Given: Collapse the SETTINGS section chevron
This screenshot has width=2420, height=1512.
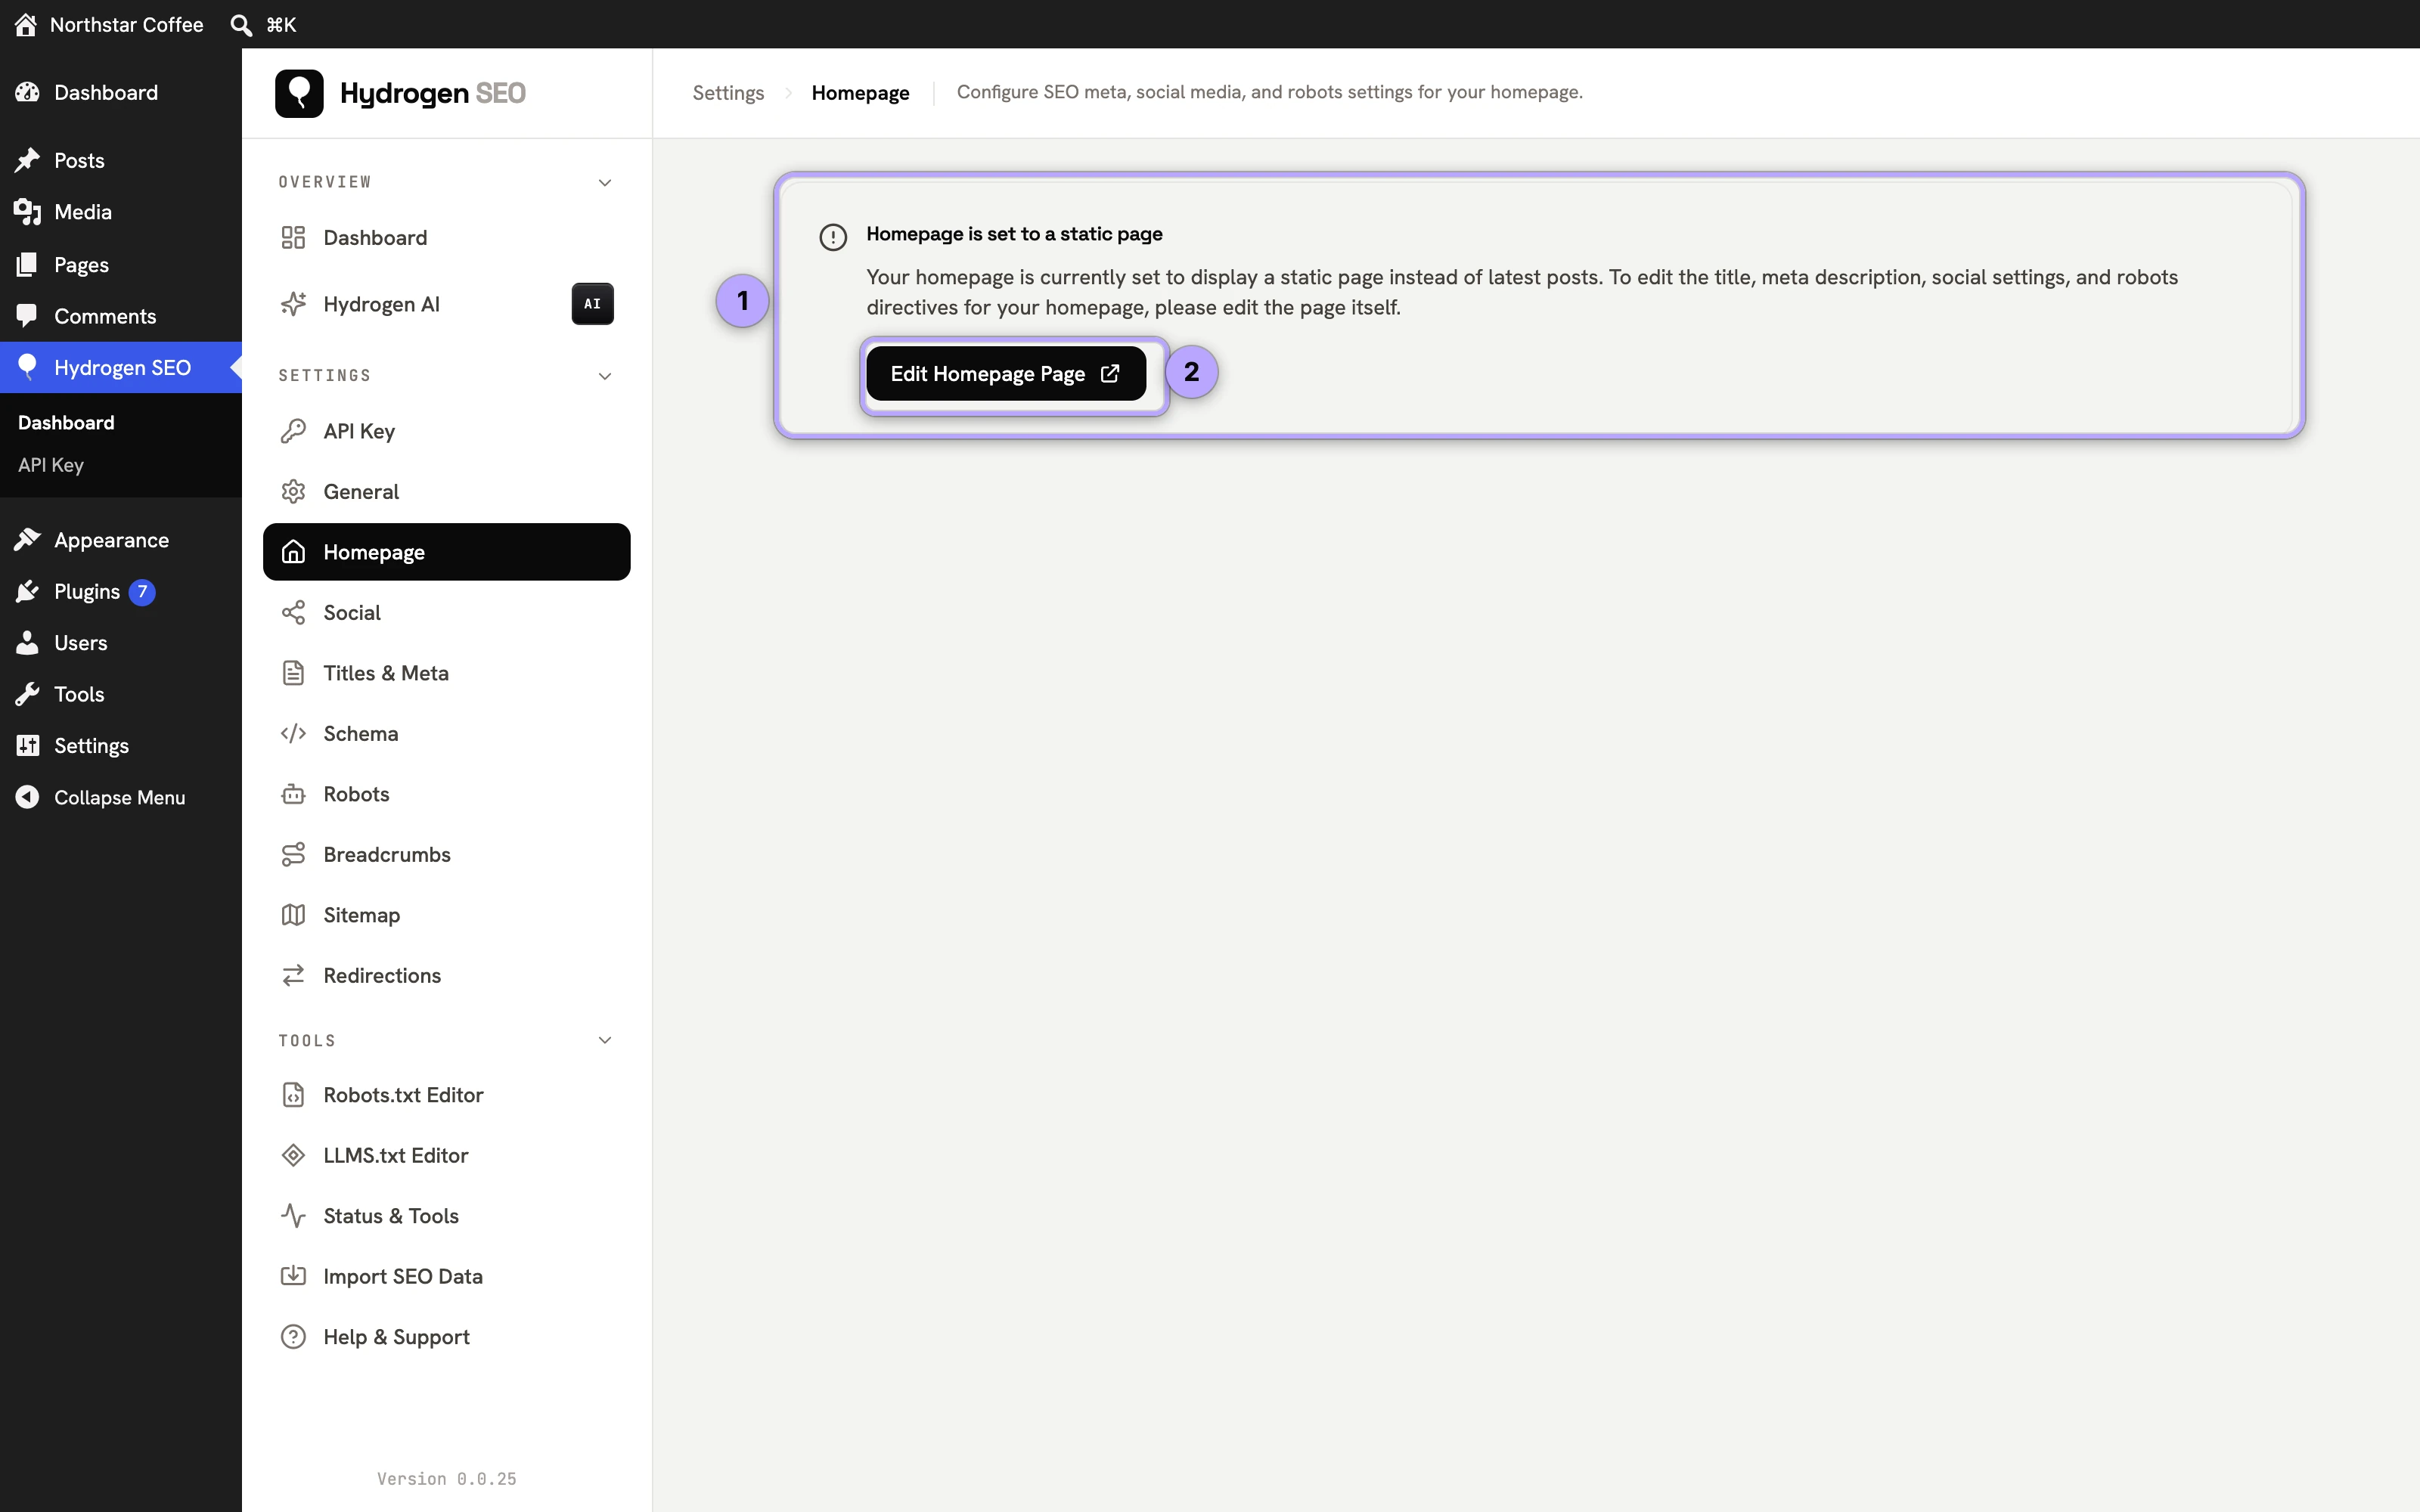Looking at the screenshot, I should pyautogui.click(x=605, y=376).
